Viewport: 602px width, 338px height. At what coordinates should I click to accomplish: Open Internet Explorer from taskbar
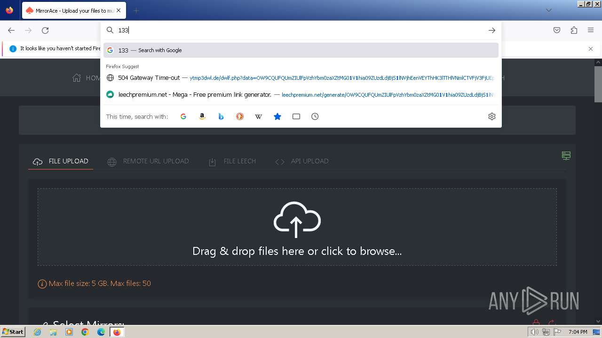point(38,332)
